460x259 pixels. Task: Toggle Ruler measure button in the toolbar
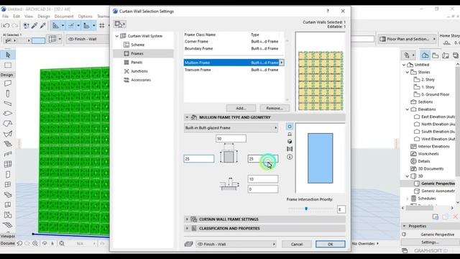pyautogui.click(x=86, y=26)
